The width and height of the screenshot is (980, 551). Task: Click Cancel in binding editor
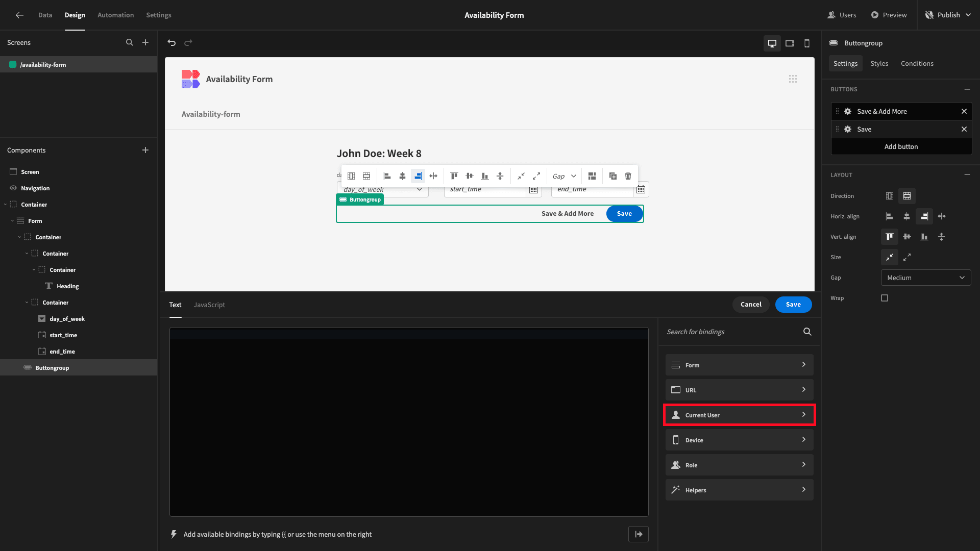click(751, 305)
